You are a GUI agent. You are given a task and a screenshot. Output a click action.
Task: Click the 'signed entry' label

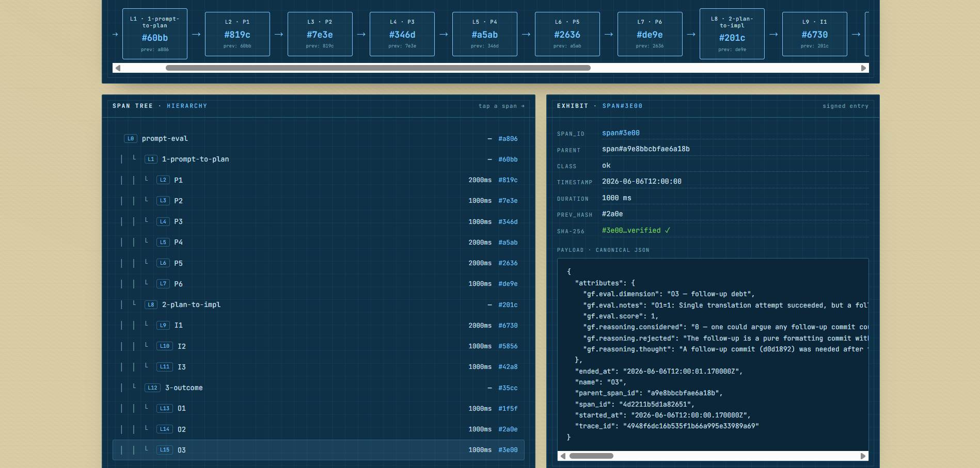coord(846,106)
